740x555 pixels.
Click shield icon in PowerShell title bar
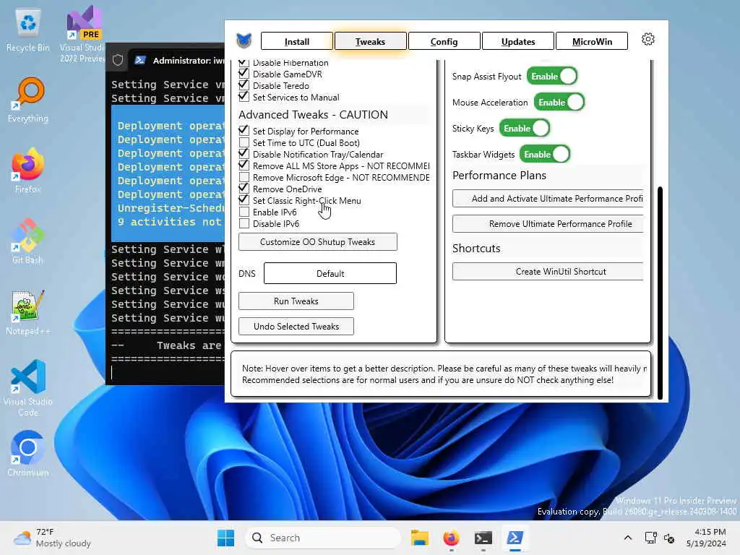pos(118,60)
